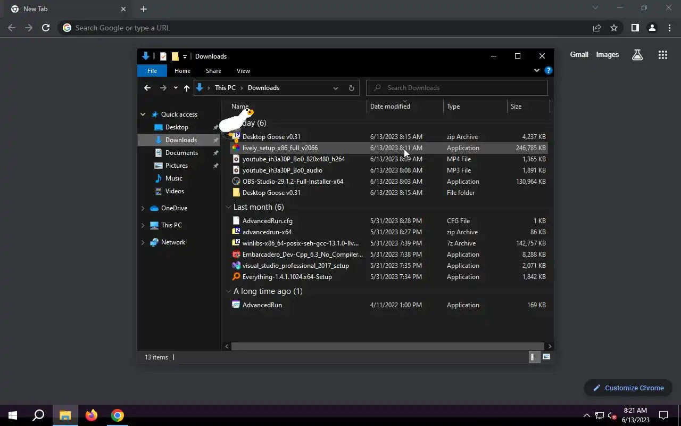Open recent locations dropdown in Explorer
Image resolution: width=681 pixels, height=426 pixels.
click(176, 88)
